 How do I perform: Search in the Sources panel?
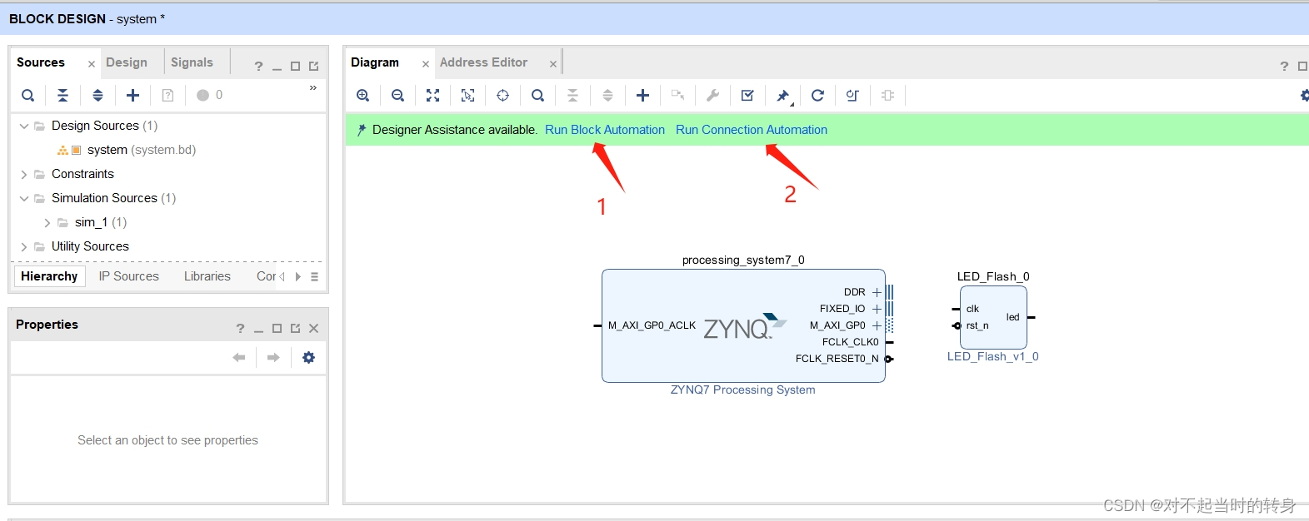tap(28, 96)
